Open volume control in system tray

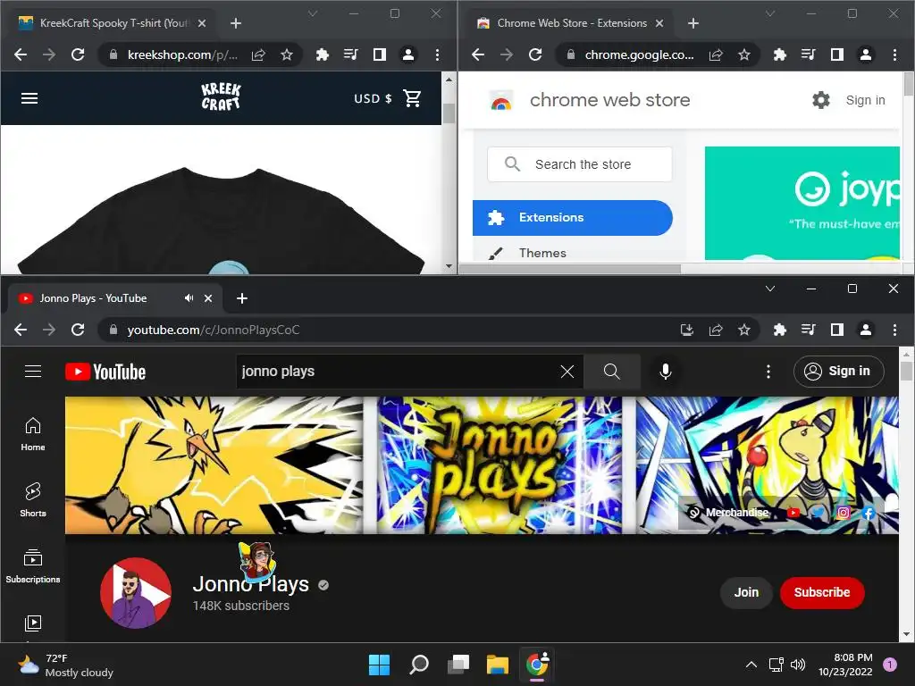pyautogui.click(x=798, y=665)
